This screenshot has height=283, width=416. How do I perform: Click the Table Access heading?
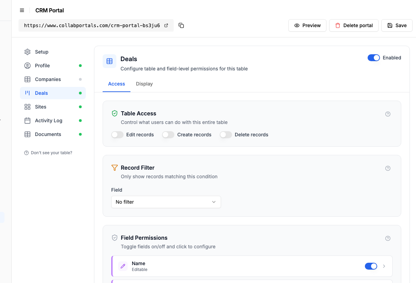(x=138, y=113)
